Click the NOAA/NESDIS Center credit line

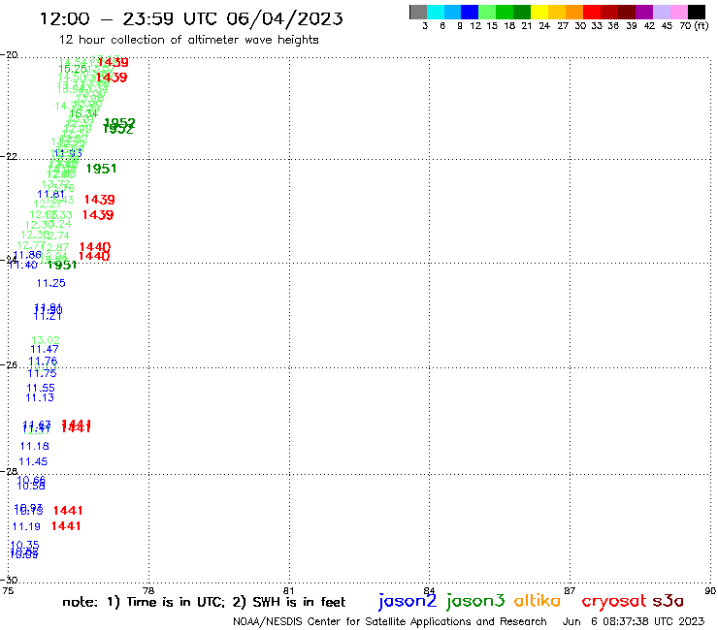coord(390,621)
